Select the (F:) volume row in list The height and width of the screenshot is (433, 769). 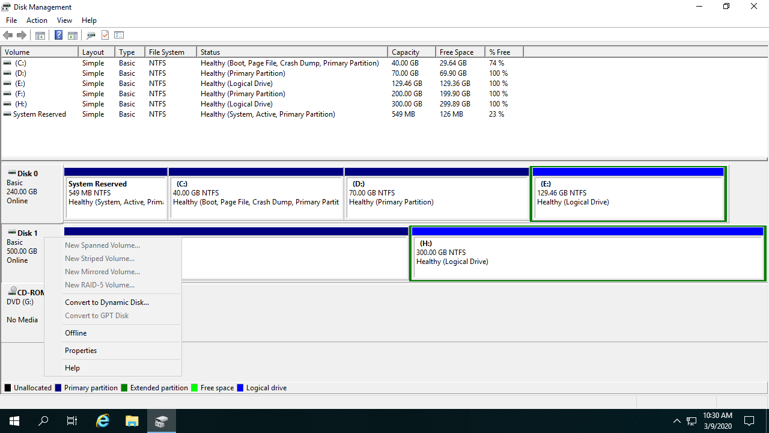click(x=20, y=94)
